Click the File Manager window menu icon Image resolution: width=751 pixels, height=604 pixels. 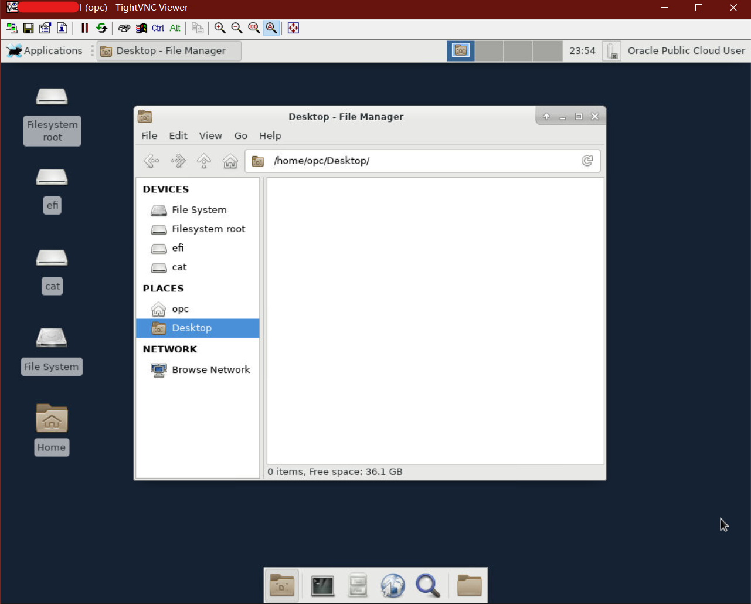pyautogui.click(x=145, y=116)
